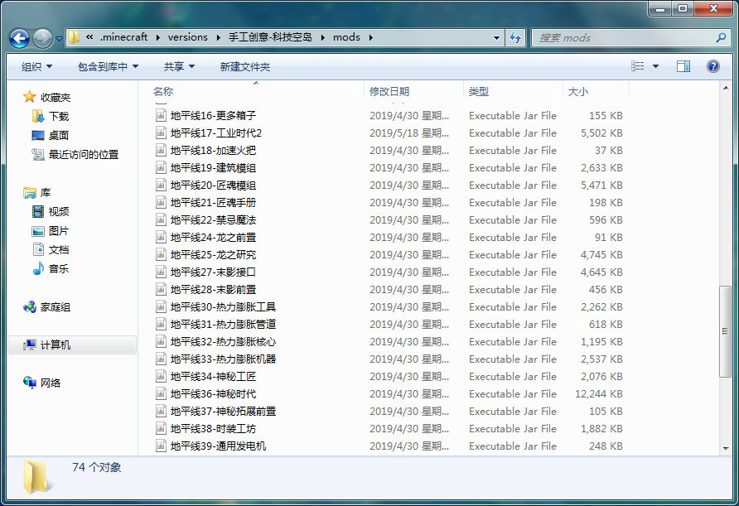Select the jar icon of 地平线30-热力膨胀工具
The image size is (739, 506).
tap(161, 306)
